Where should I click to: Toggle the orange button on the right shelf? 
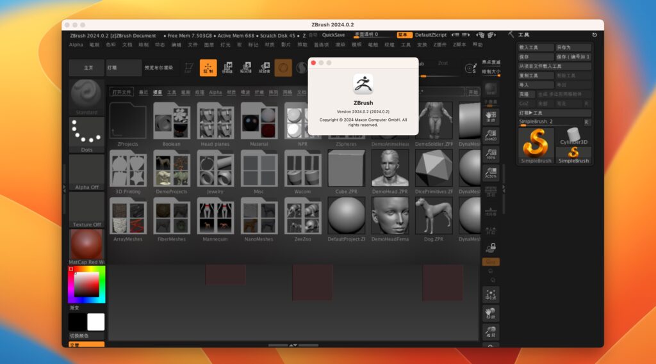491,262
